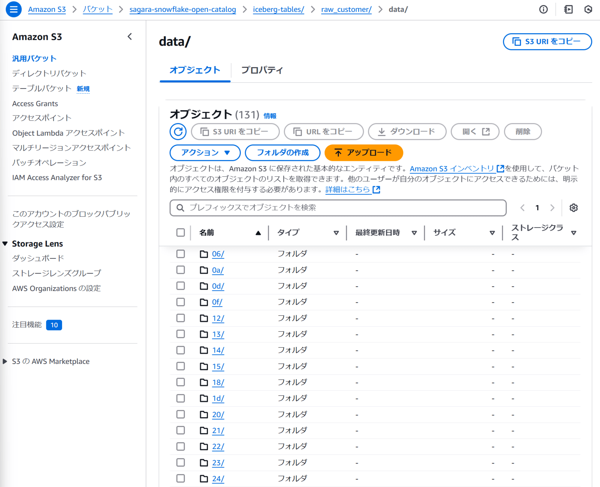Click the search magnifier icon
This screenshot has height=487, width=600.
coord(180,208)
